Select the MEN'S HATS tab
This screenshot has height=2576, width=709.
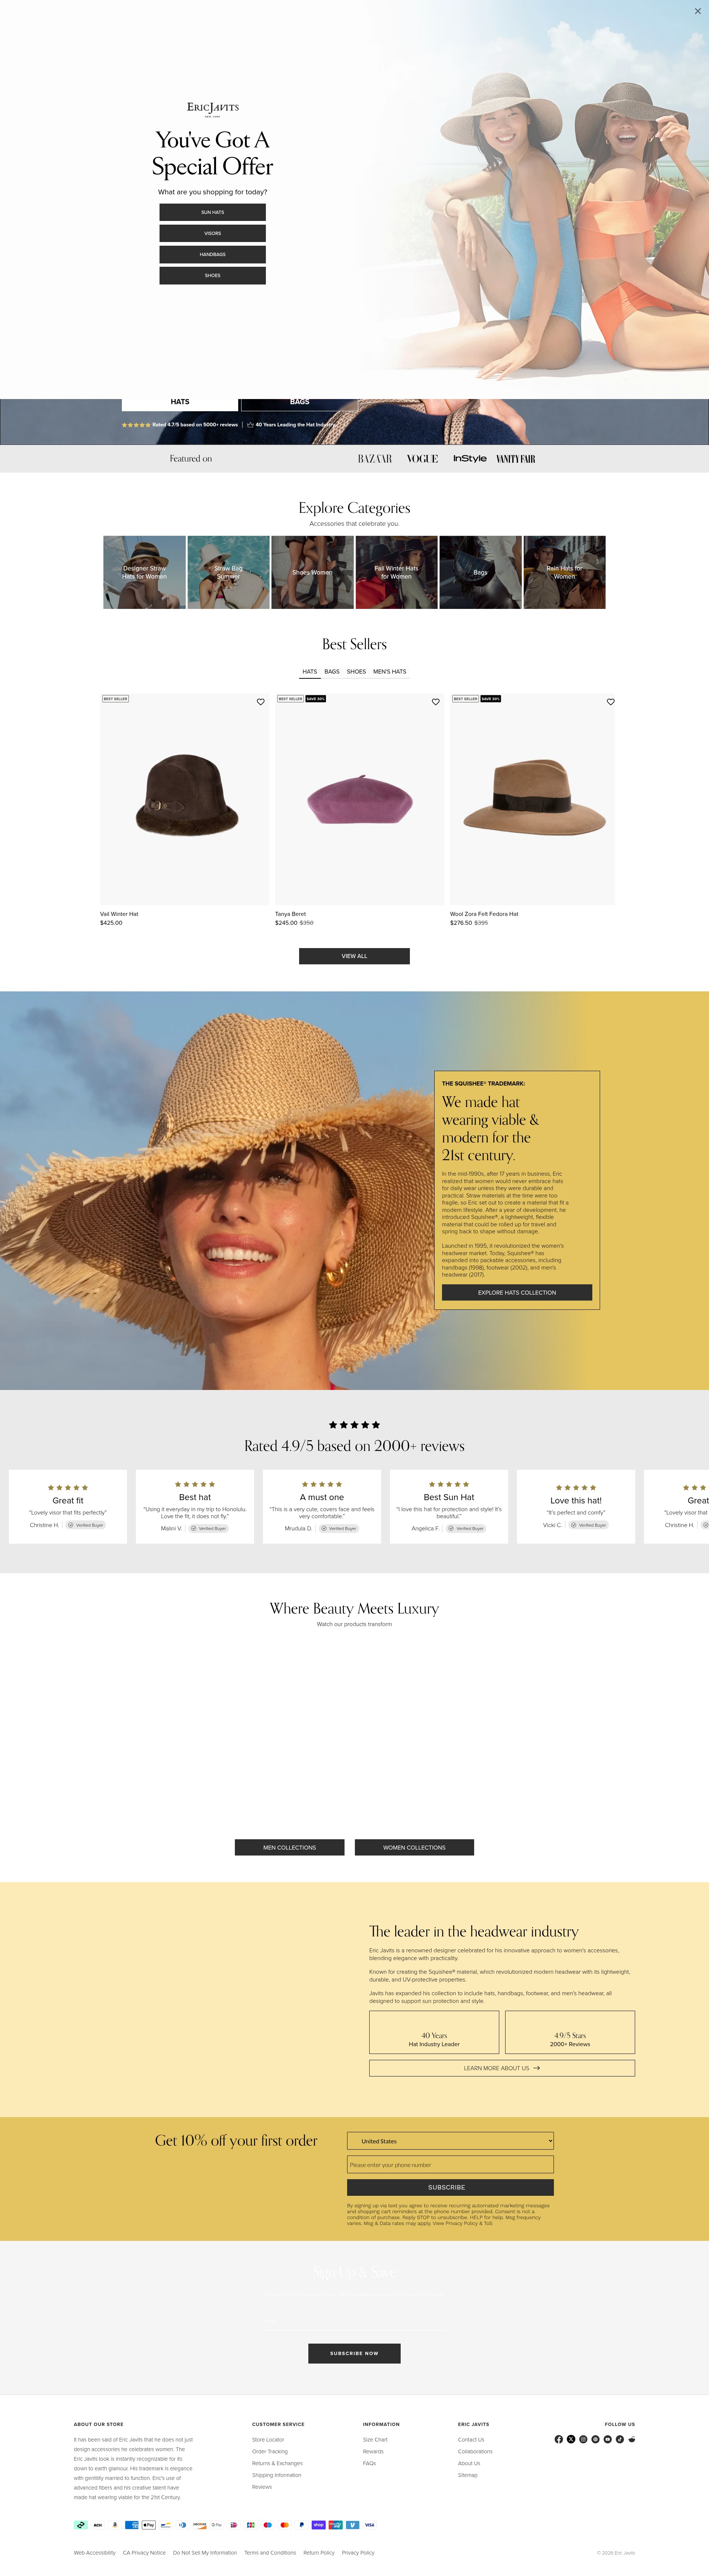(390, 672)
